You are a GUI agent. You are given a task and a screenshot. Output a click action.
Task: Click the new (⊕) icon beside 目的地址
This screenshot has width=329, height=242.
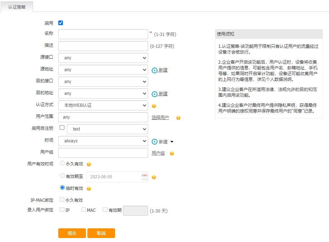pyautogui.click(x=155, y=93)
